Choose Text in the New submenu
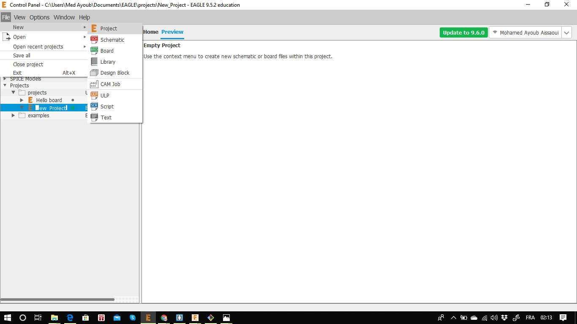577x324 pixels. point(115,117)
